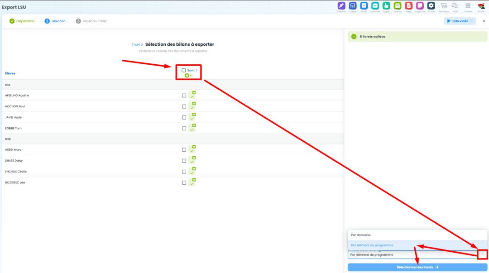This screenshot has width=489, height=273.
Task: Open the Boutique shopping cart icon
Action: click(x=444, y=6)
